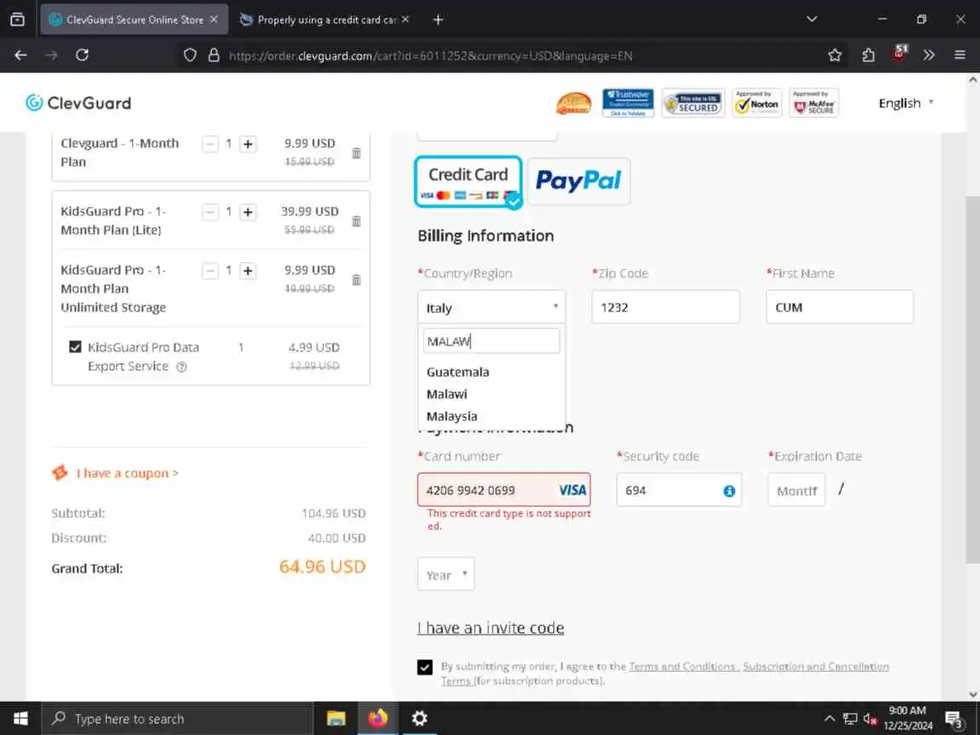Click tracking protection shield icon
The width and height of the screenshot is (980, 735).
[190, 55]
